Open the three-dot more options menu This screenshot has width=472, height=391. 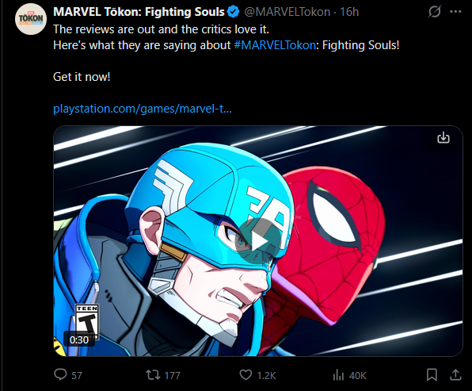(455, 12)
